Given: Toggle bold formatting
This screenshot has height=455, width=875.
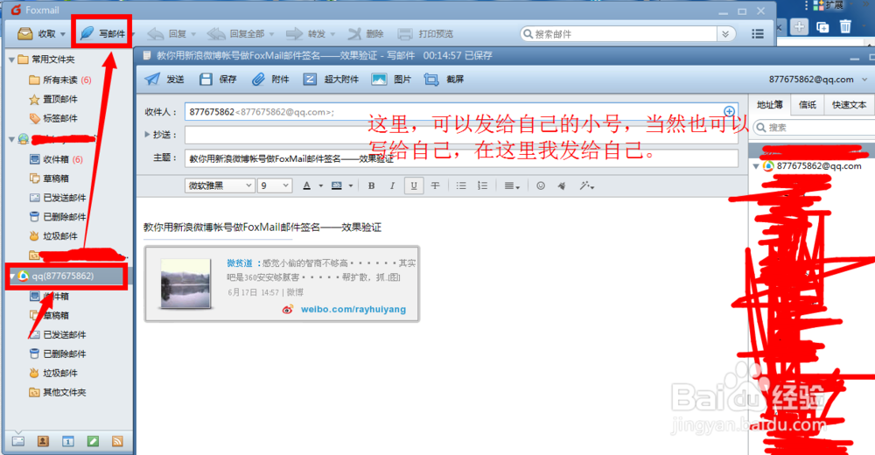Looking at the screenshot, I should [x=371, y=185].
